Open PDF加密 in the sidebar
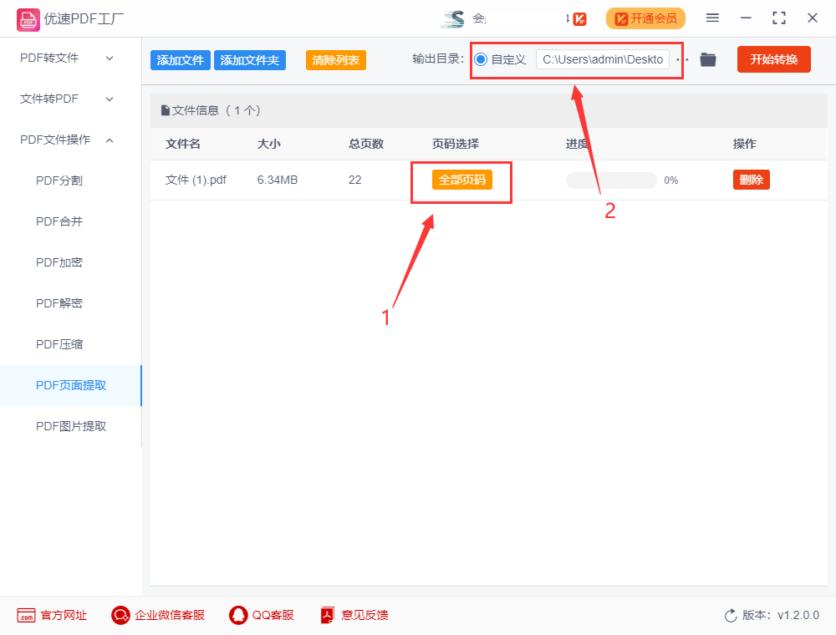 click(x=59, y=262)
